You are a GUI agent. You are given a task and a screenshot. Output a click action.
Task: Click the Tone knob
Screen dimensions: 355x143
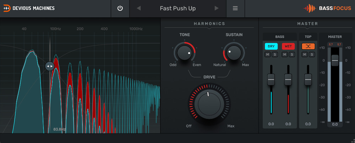[x=184, y=53]
